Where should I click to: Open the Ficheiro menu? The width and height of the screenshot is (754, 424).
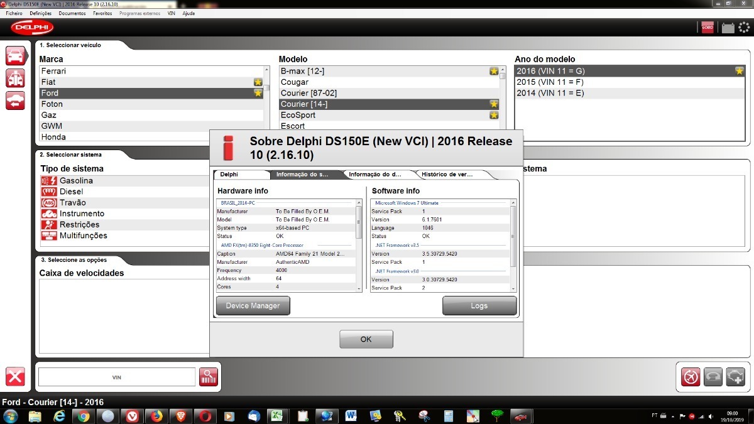pyautogui.click(x=14, y=13)
